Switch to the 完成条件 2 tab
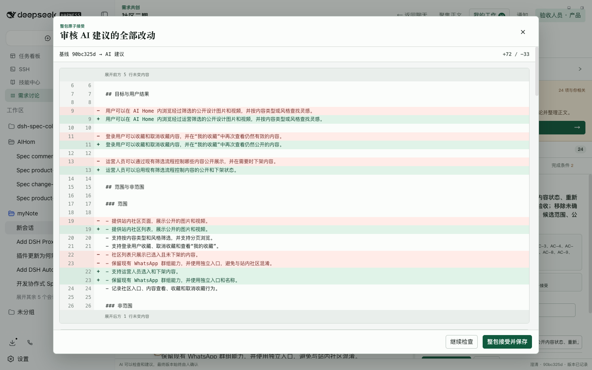This screenshot has height=370, width=592. [x=562, y=165]
